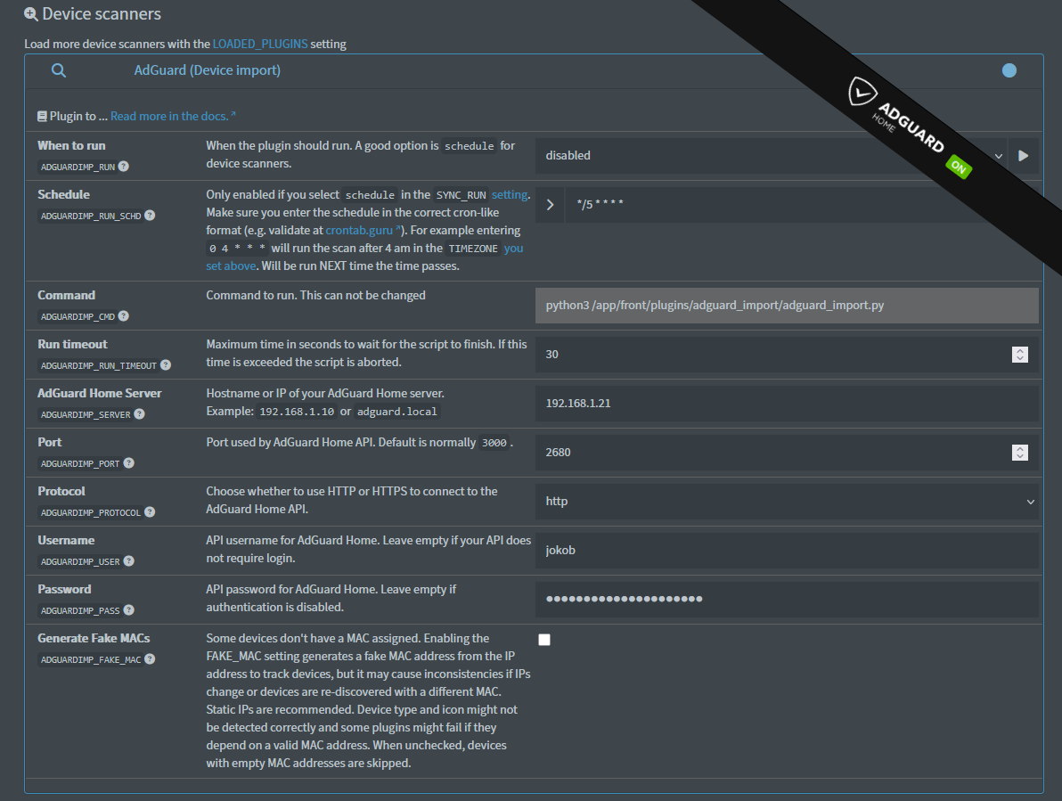
Task: Click the magnifier icon beside AdGuard (Device import)
Action: [x=59, y=70]
